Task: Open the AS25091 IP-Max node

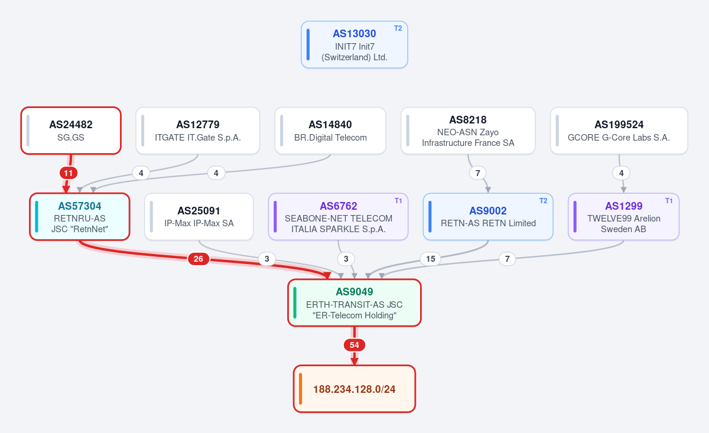Action: (199, 217)
